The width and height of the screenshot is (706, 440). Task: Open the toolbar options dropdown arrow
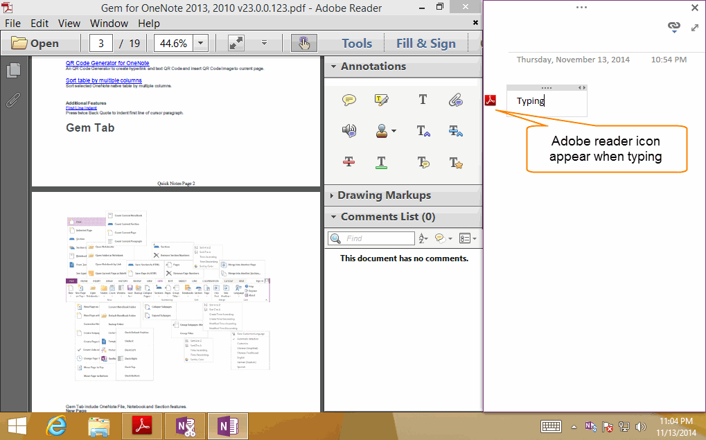[264, 43]
